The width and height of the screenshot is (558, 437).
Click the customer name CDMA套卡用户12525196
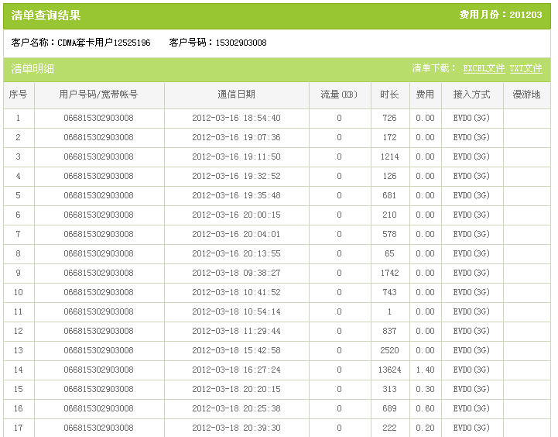click(104, 43)
